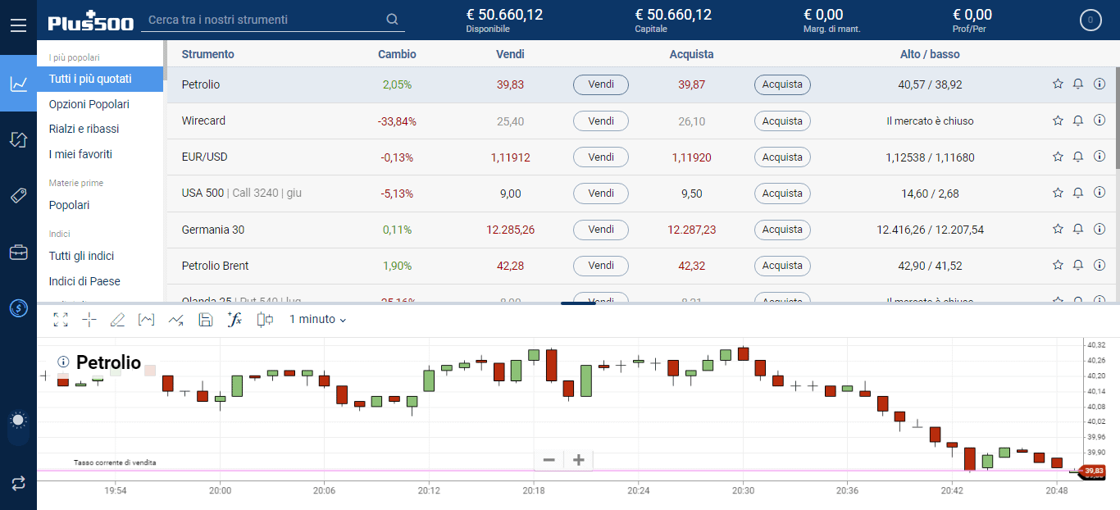
Task: Click Vendi button for Germania 30
Action: click(600, 230)
